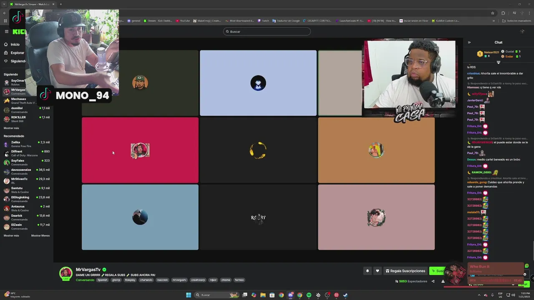This screenshot has height=300, width=534.
Task: Click the Conversando category link
Action: pos(85,280)
